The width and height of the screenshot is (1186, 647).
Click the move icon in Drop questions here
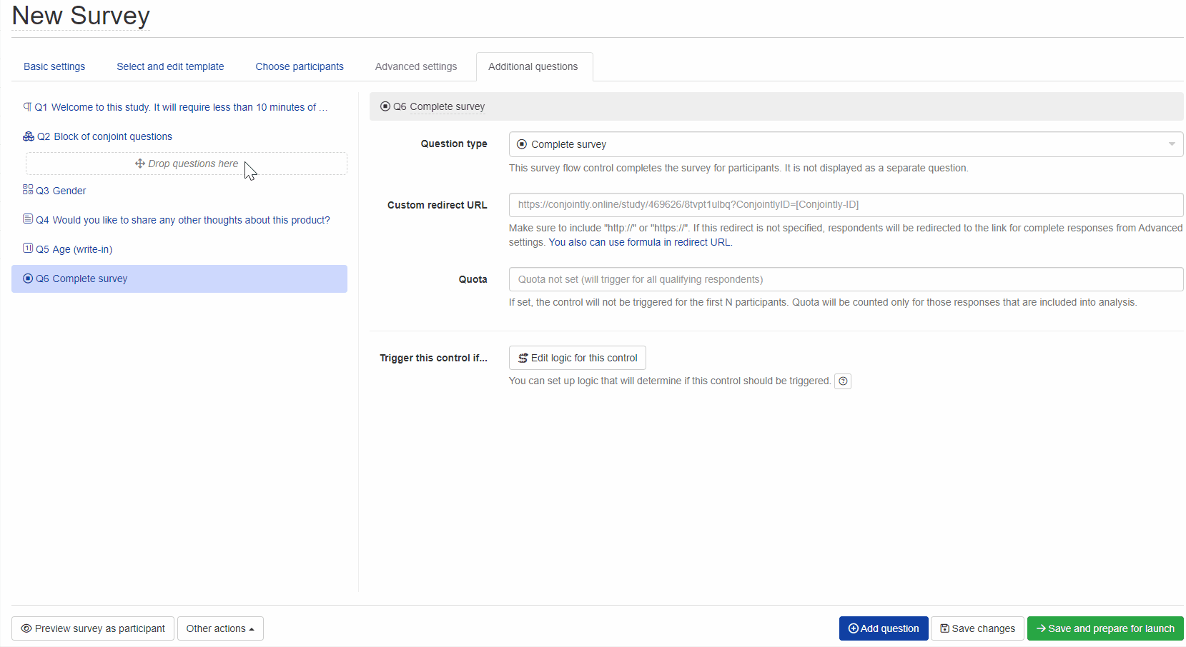(140, 164)
